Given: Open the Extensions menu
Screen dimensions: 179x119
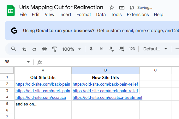Looking at the screenshot, I should click(138, 14).
